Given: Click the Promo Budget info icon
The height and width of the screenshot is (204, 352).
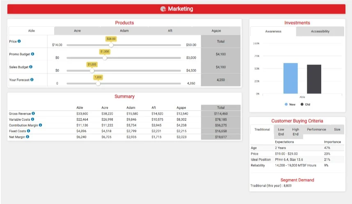Looking at the screenshot, I should coord(32,54).
